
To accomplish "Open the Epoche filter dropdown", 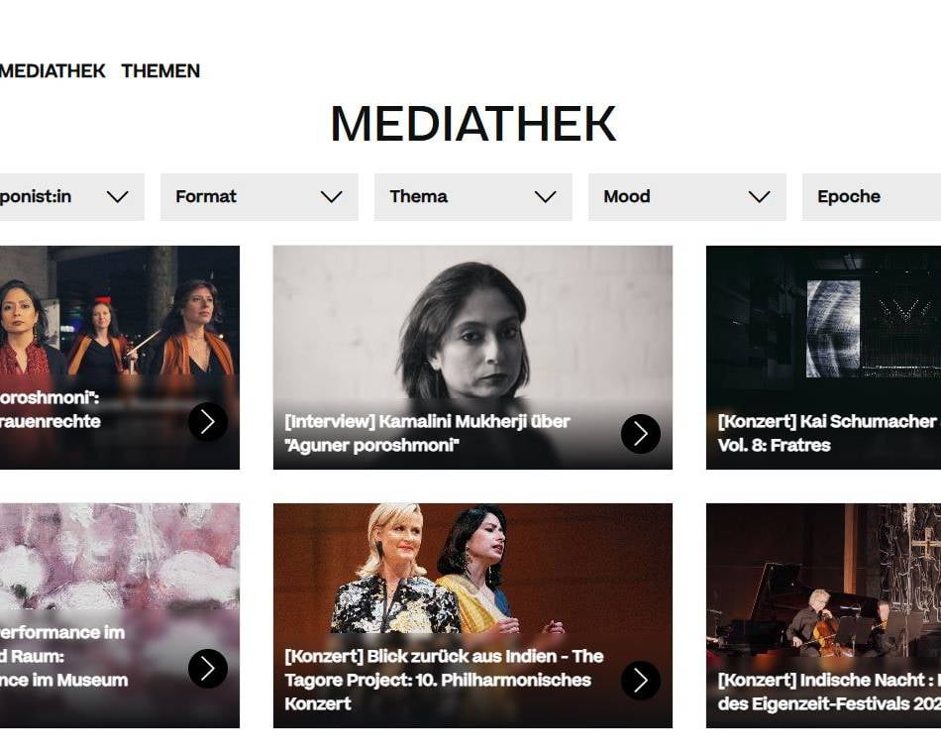I will pyautogui.click(x=872, y=197).
